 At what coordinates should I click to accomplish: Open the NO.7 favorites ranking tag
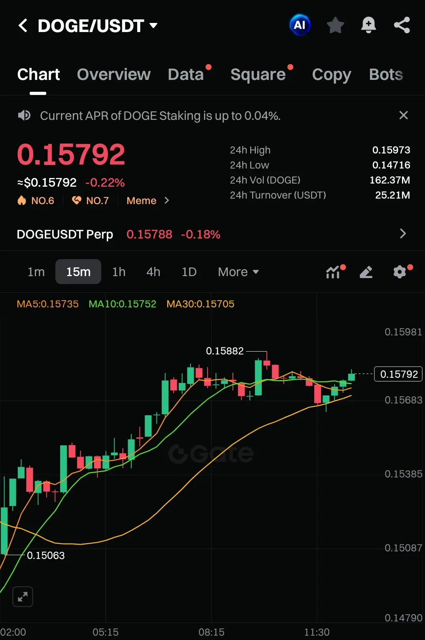tap(90, 201)
